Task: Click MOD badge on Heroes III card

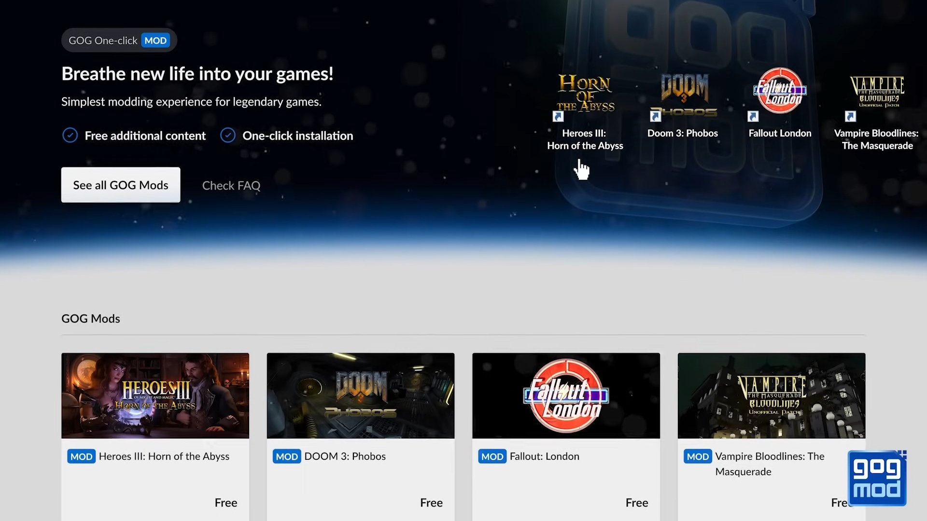Action: coord(81,456)
